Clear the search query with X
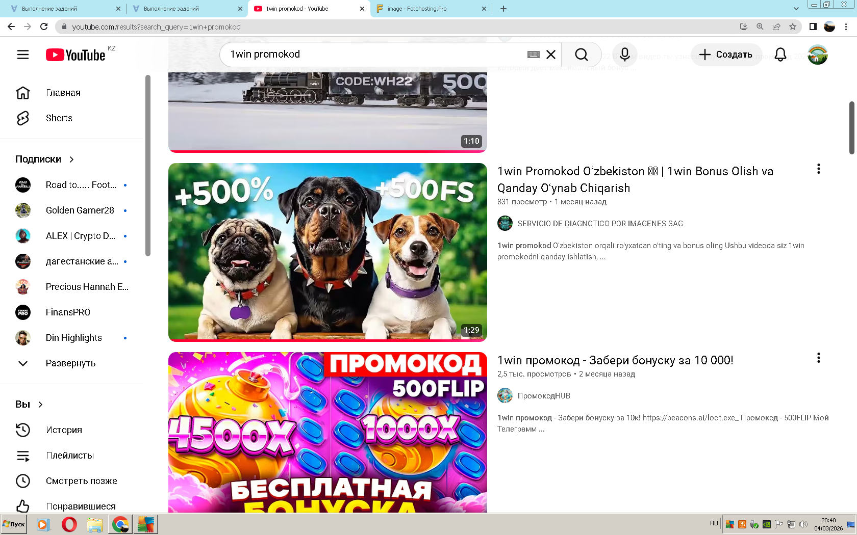 551,55
